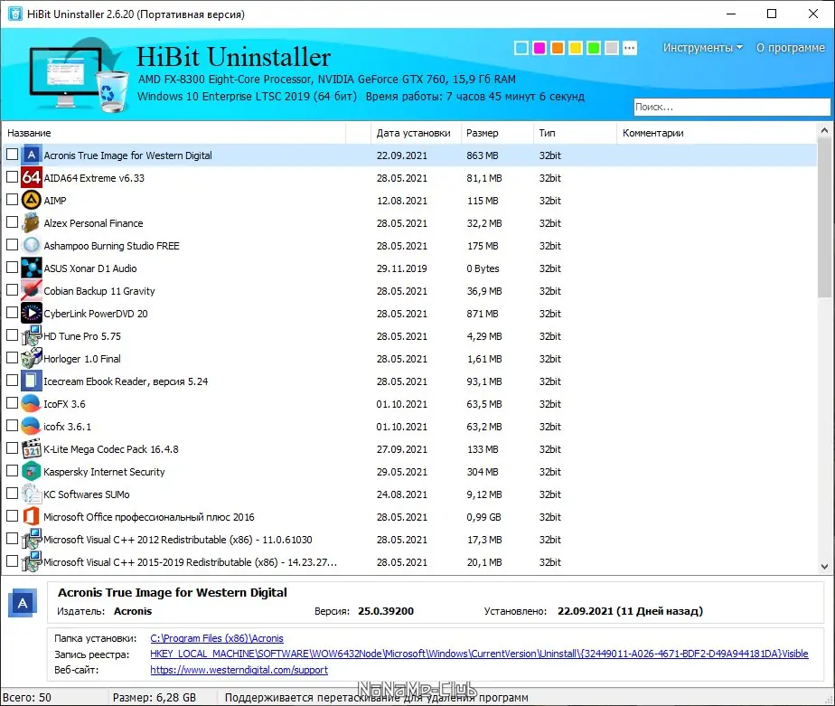Open the О программе menu
The height and width of the screenshot is (706, 835).
coord(790,47)
